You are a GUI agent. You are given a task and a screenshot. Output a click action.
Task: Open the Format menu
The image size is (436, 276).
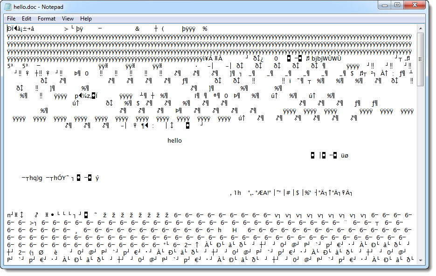click(47, 19)
